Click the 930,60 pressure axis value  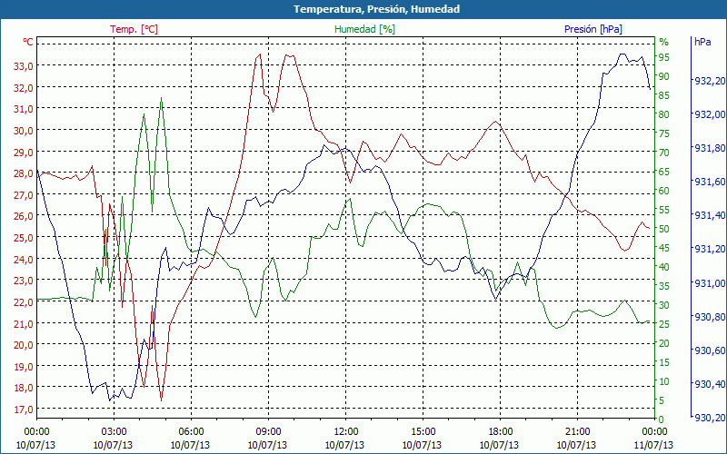(710, 350)
